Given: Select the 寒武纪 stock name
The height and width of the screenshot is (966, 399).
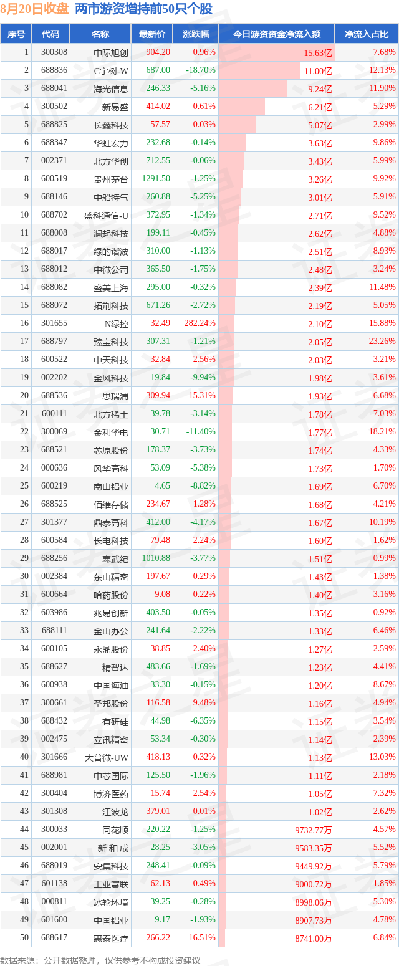Looking at the screenshot, I should [x=115, y=558].
